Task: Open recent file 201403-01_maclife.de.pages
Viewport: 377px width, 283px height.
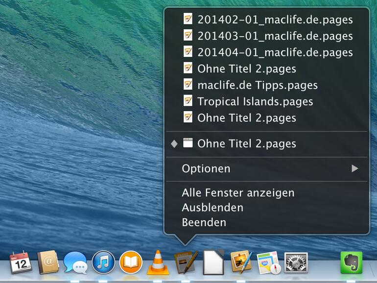Action: 267,36
